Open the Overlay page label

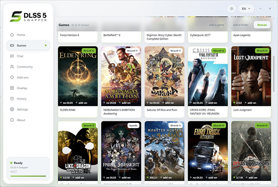pyautogui.click(x=22, y=88)
